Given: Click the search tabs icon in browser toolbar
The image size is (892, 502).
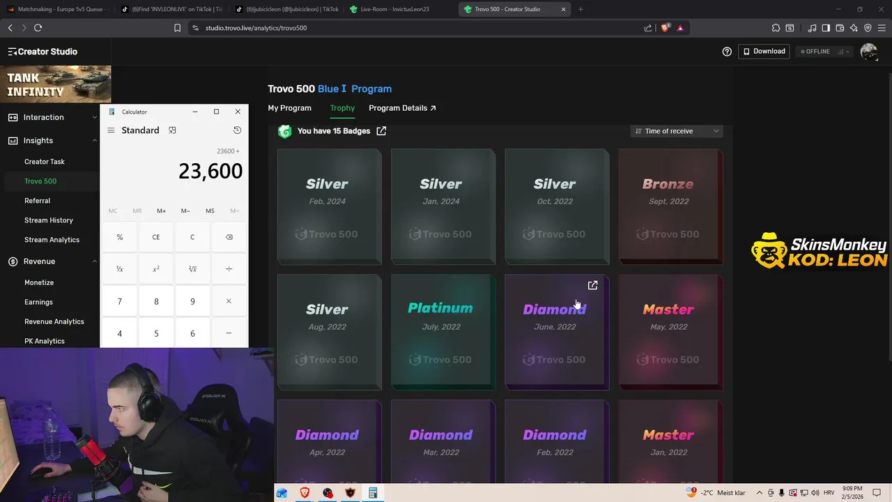Looking at the screenshot, I should [x=790, y=28].
